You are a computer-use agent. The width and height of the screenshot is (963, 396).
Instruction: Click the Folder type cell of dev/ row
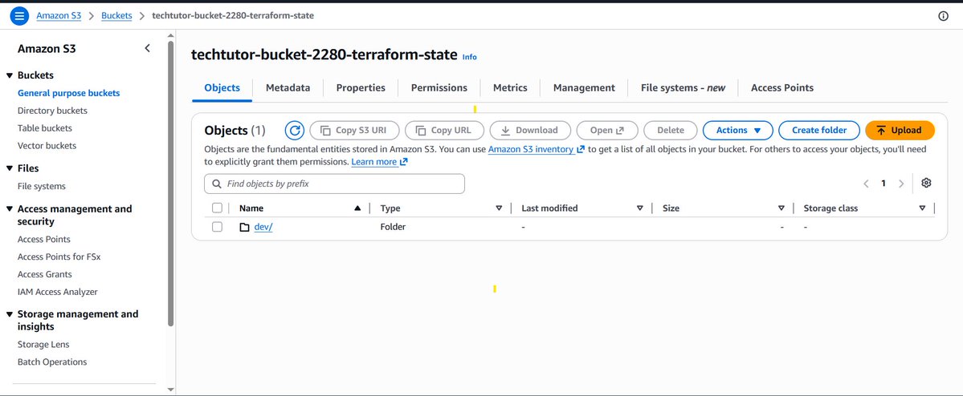pyautogui.click(x=393, y=227)
